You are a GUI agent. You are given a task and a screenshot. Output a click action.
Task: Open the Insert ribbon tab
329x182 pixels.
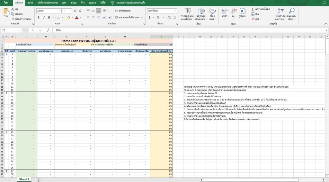click(x=30, y=3)
